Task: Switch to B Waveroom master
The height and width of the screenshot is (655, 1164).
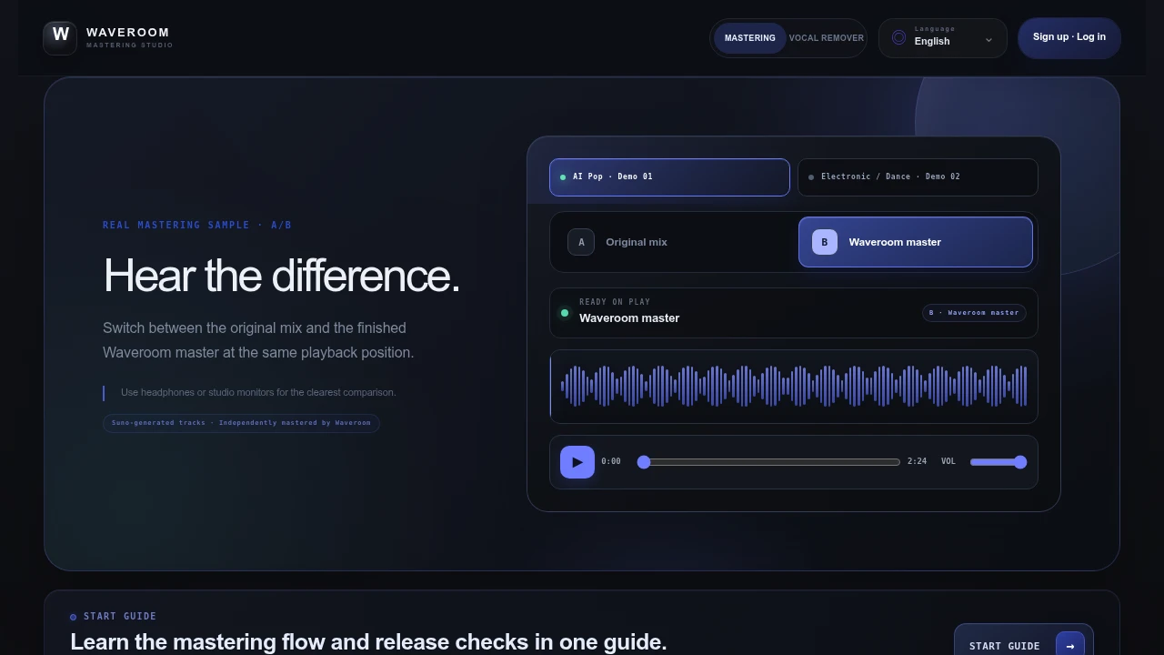Action: (x=916, y=242)
